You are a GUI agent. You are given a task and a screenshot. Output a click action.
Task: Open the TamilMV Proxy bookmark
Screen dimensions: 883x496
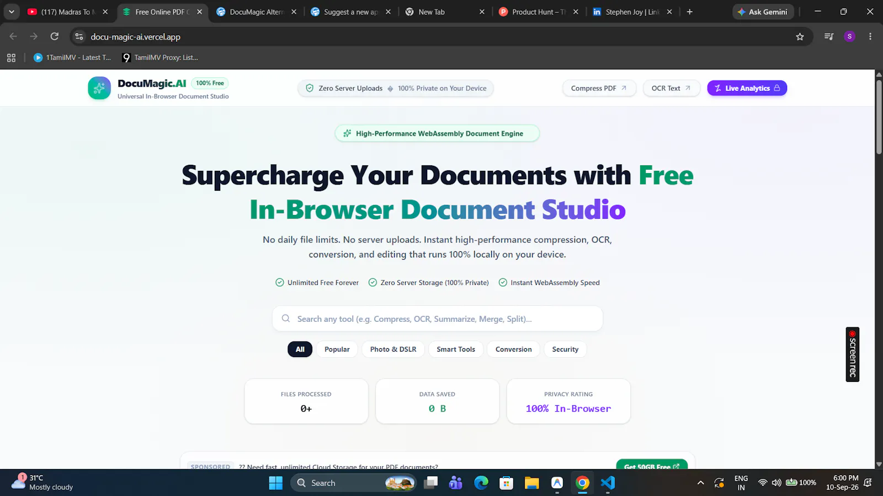pos(160,57)
